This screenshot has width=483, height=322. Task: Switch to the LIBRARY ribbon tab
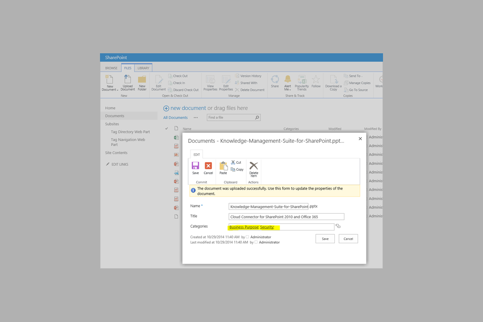coord(143,68)
